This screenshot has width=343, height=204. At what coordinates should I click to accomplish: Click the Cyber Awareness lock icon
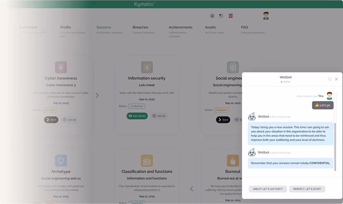[x=61, y=67]
